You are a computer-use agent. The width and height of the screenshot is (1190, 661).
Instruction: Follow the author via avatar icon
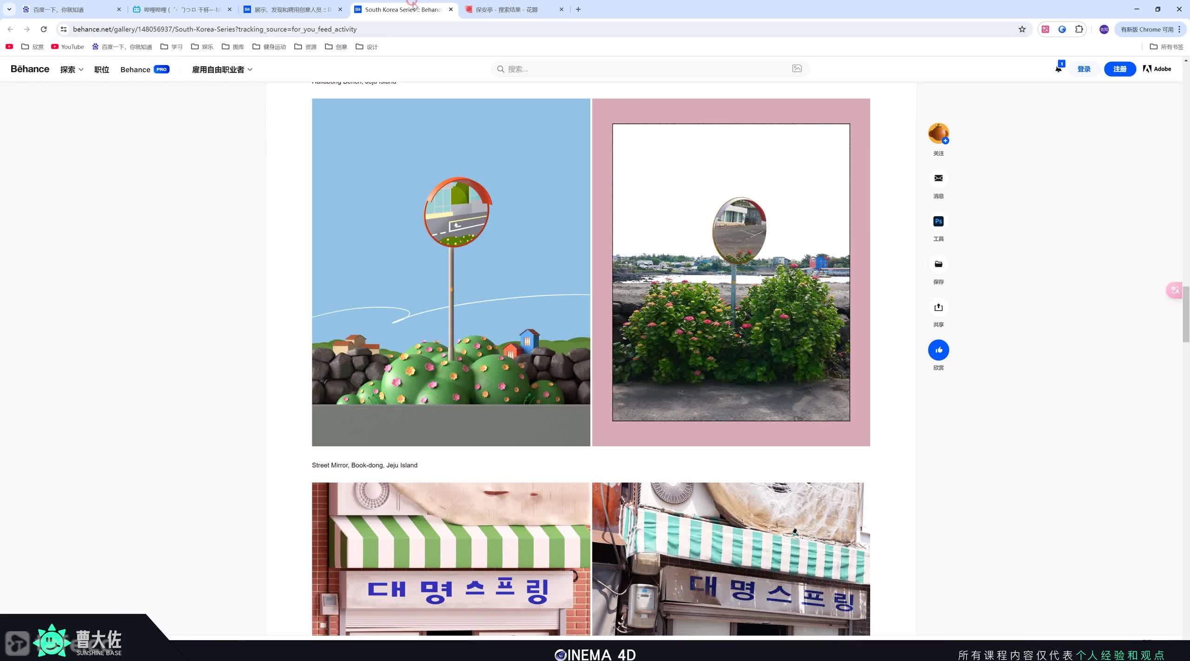(x=938, y=133)
